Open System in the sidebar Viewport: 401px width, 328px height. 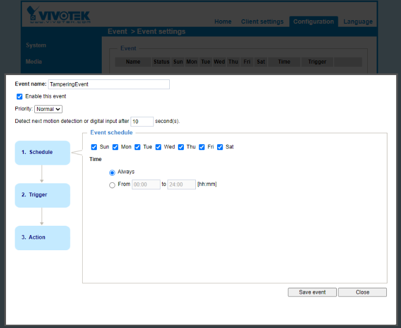tap(36, 45)
